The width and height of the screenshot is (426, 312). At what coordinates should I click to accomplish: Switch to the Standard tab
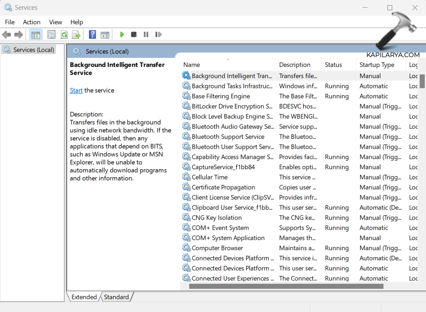point(116,297)
